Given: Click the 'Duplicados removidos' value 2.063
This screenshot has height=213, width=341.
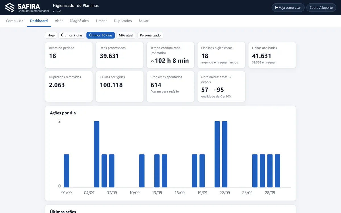Looking at the screenshot, I should click(x=57, y=85).
